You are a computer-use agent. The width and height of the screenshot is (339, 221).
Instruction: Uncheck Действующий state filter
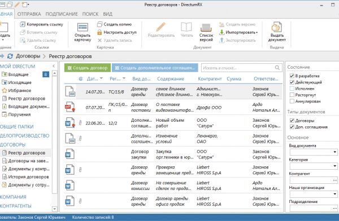click(x=292, y=82)
